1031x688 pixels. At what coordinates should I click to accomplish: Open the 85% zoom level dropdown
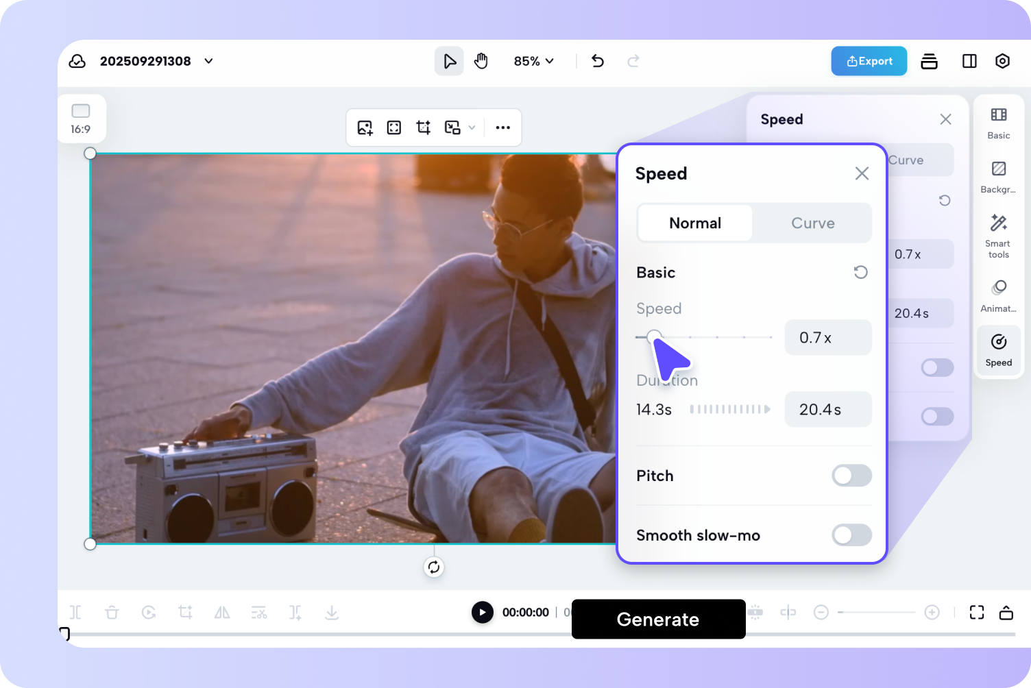pos(534,61)
